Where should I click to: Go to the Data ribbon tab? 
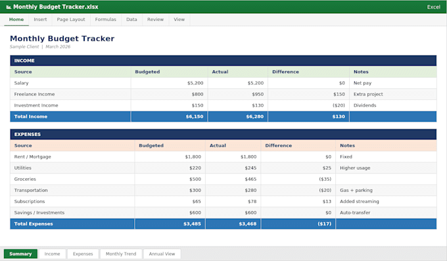tap(131, 20)
